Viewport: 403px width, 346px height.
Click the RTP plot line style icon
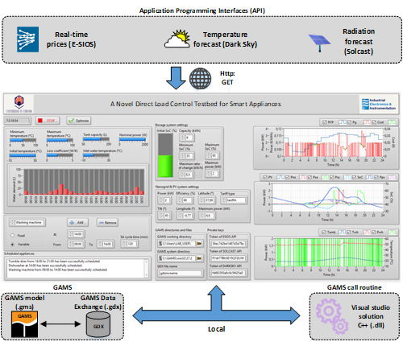tap(343, 122)
